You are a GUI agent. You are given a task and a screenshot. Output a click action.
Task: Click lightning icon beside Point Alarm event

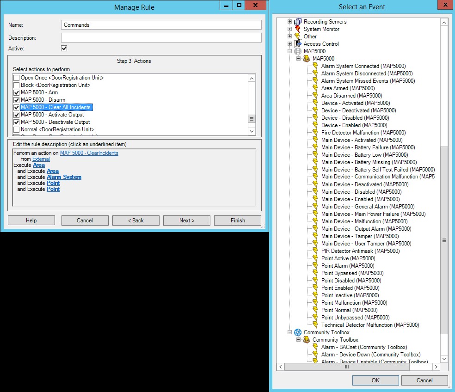point(315,266)
